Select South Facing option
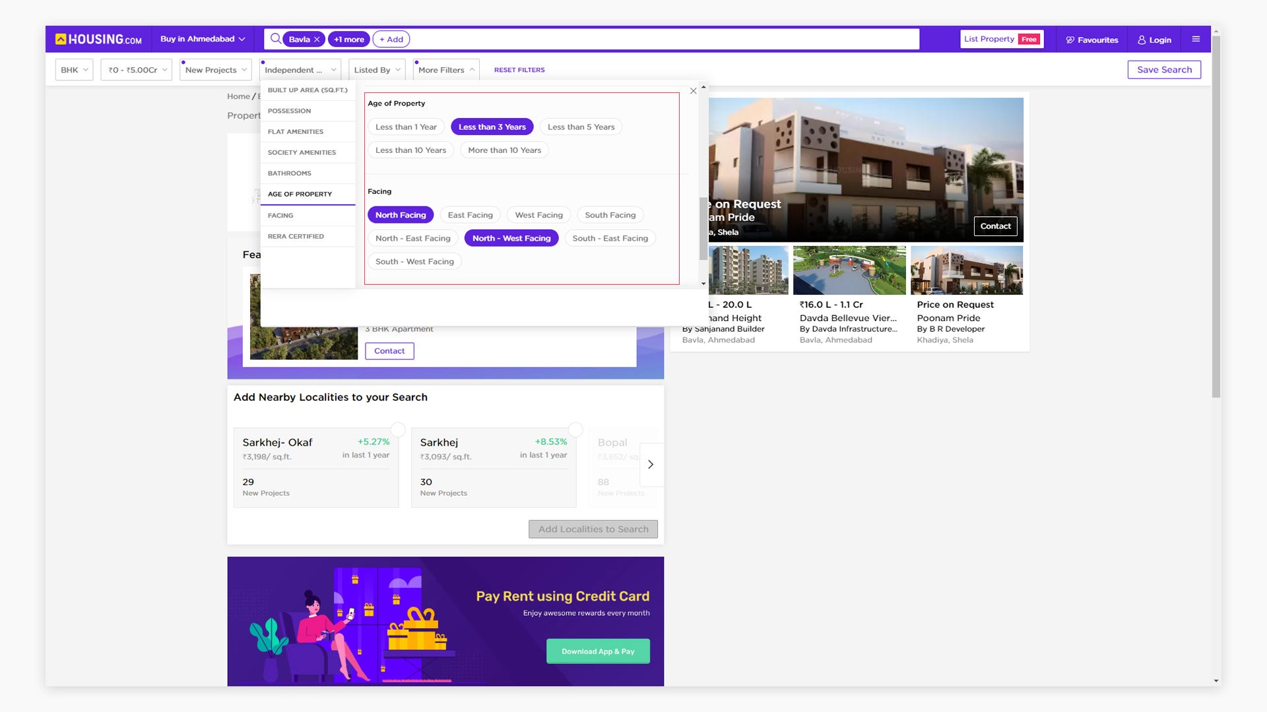 (610, 215)
